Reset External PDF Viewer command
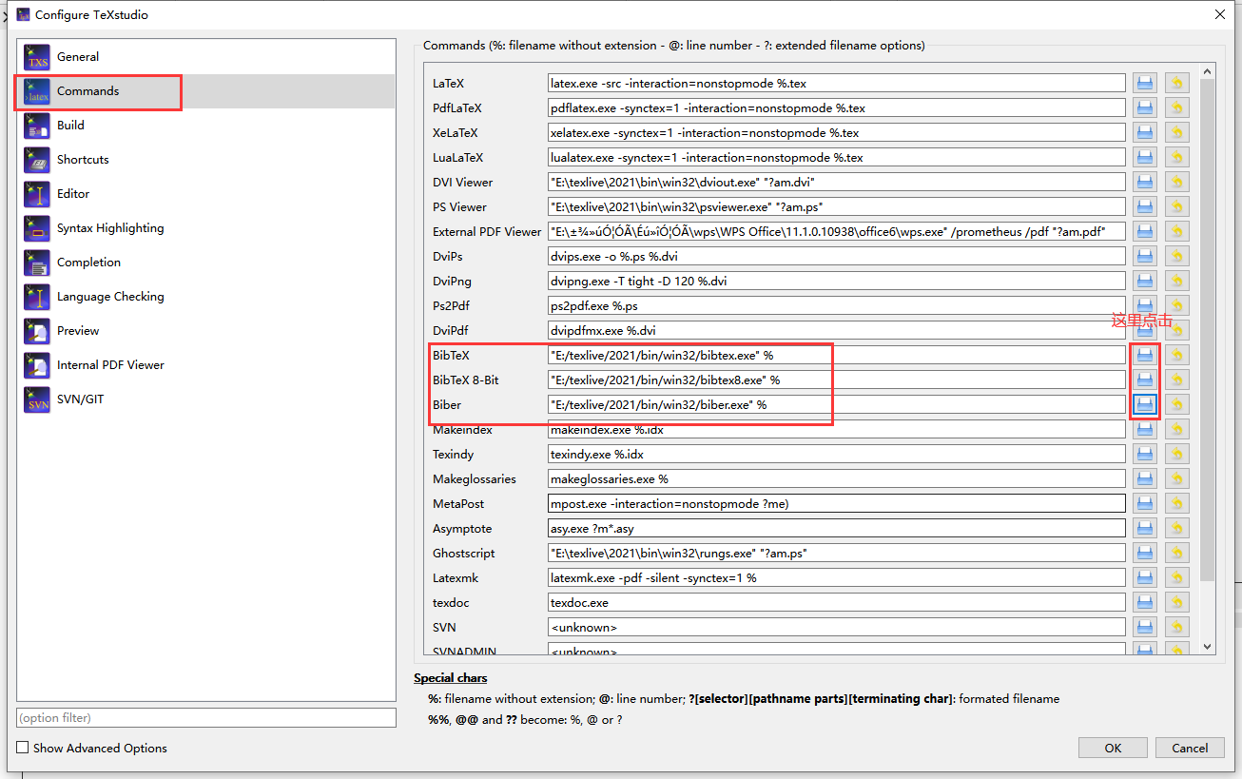Screen dimensions: 1242x779 pyautogui.click(x=1177, y=231)
